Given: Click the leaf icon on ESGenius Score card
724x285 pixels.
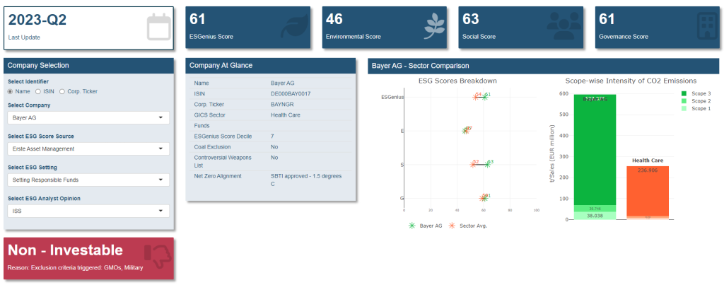Looking at the screenshot, I should point(293,26).
